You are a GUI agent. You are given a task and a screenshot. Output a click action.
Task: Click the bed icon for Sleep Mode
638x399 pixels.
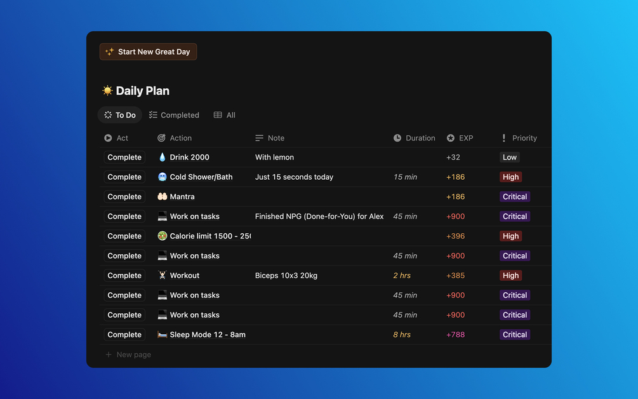[163, 335]
